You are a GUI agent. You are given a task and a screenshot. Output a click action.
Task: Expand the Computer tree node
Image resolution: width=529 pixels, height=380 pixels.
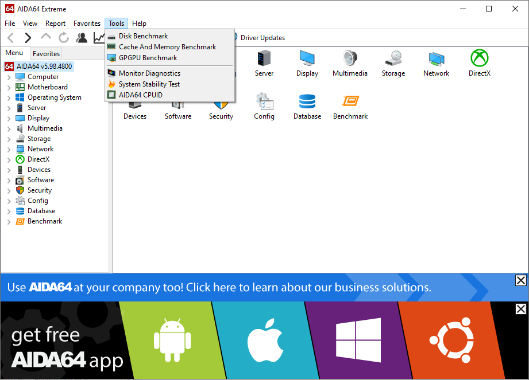[9, 77]
